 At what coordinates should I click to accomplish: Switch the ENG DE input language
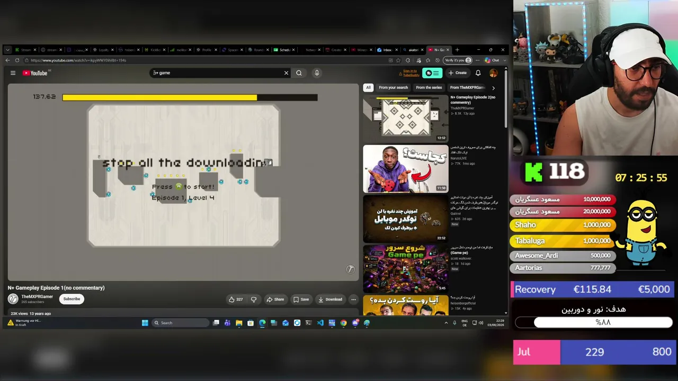465,323
